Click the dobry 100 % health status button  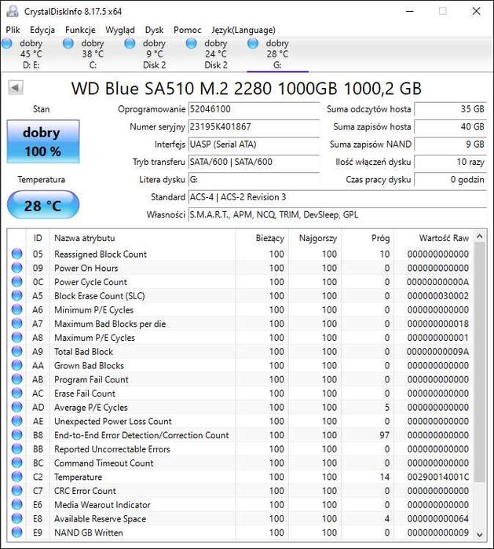click(43, 141)
